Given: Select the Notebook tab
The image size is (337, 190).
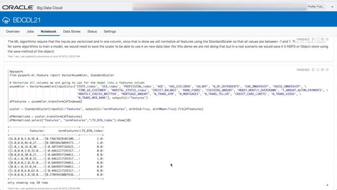Looking at the screenshot, I should [x=48, y=32].
